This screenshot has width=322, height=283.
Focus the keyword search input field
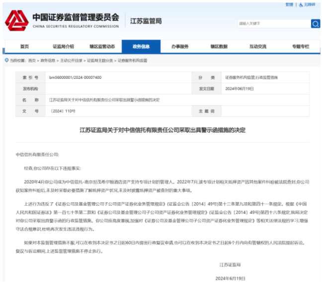click(274, 24)
